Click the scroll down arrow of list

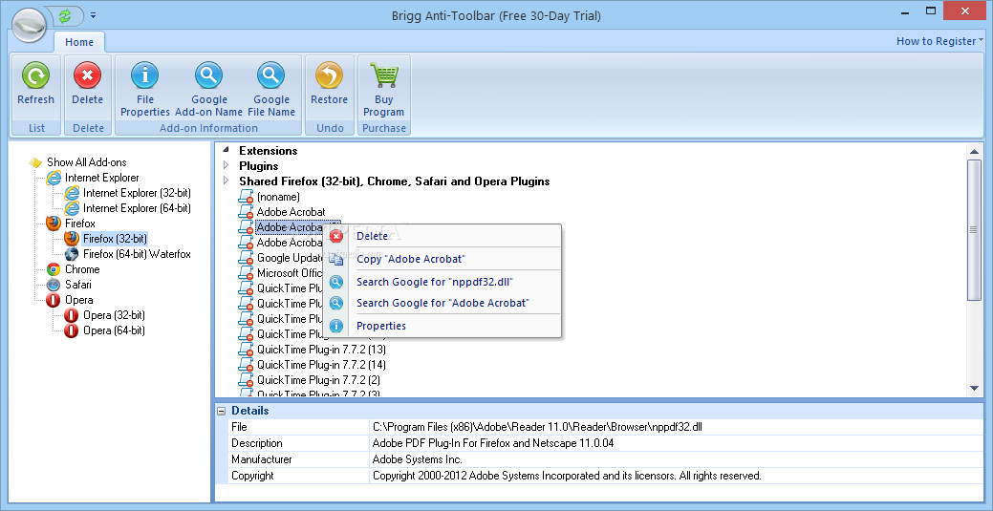point(974,388)
